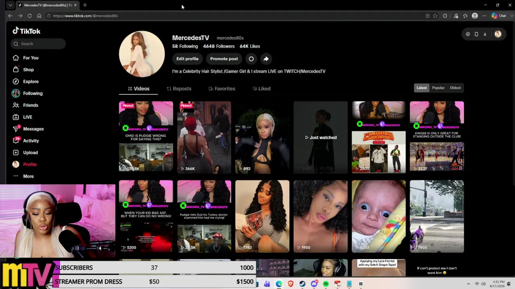The image size is (515, 289).
Task: Open pinned video with 366K views
Action: coord(204,137)
